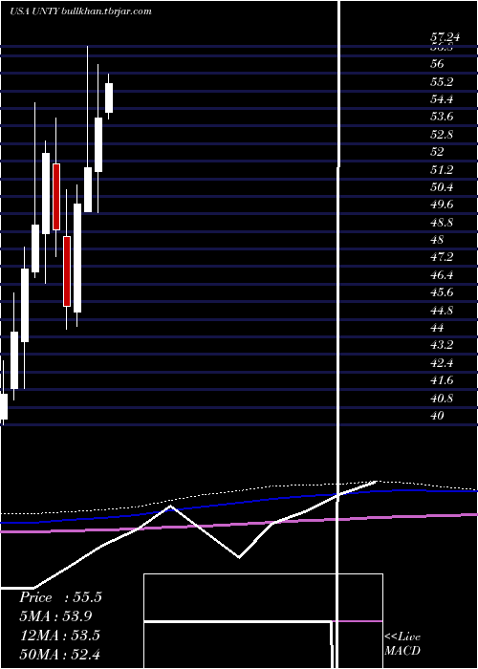The image size is (478, 669).
Task: Click the 54.4 price axis label
Action: (x=442, y=99)
